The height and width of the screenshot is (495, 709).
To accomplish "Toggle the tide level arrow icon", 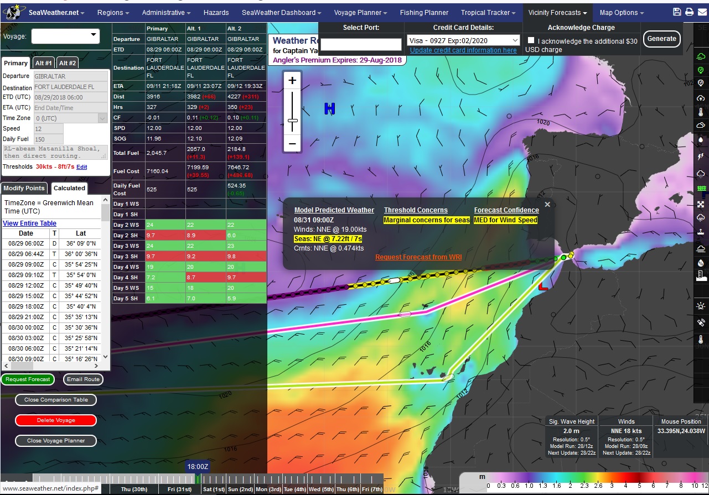I will click(x=701, y=232).
